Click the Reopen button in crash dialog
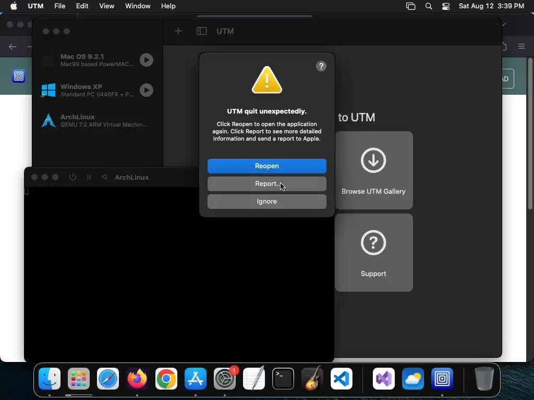The height and width of the screenshot is (400, 534). [266, 166]
